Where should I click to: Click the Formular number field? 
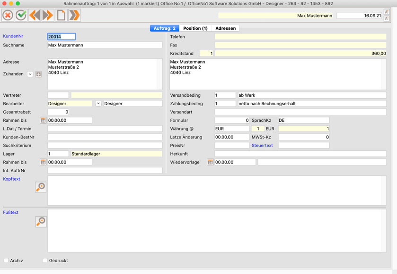(x=232, y=120)
